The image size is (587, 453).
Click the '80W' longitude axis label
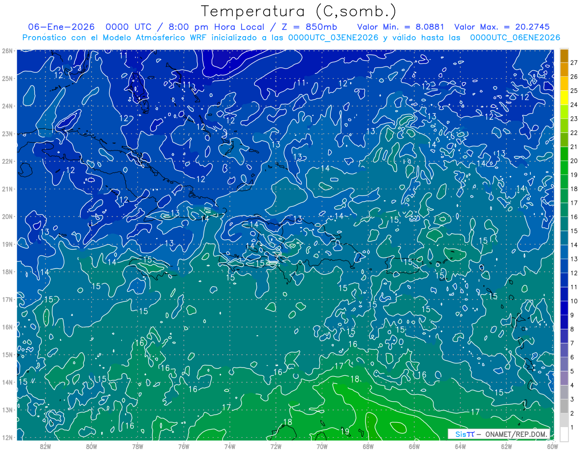click(x=91, y=446)
